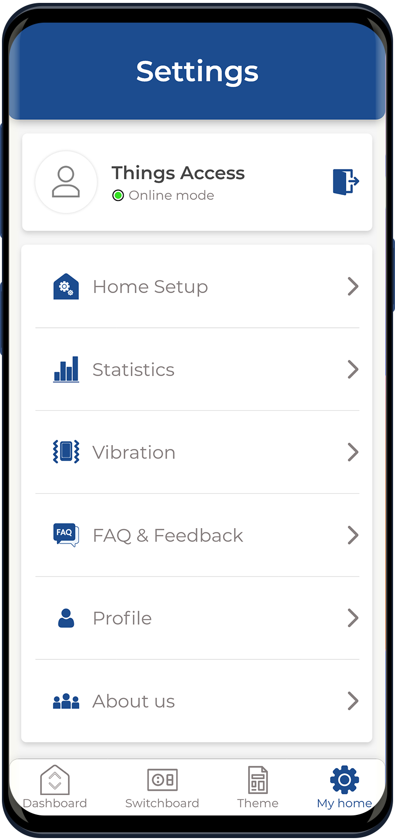The image size is (395, 840).
Task: Expand the Profile row chevron
Action: (x=353, y=618)
